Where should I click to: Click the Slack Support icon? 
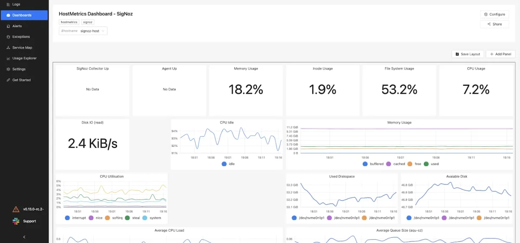pyautogui.click(x=16, y=221)
